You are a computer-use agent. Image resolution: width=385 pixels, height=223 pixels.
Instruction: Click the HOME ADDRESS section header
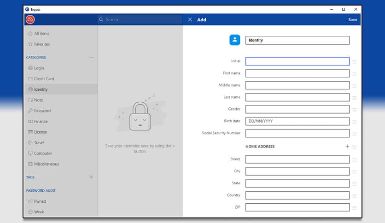pos(260,147)
